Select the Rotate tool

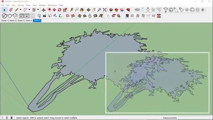tap(60, 10)
